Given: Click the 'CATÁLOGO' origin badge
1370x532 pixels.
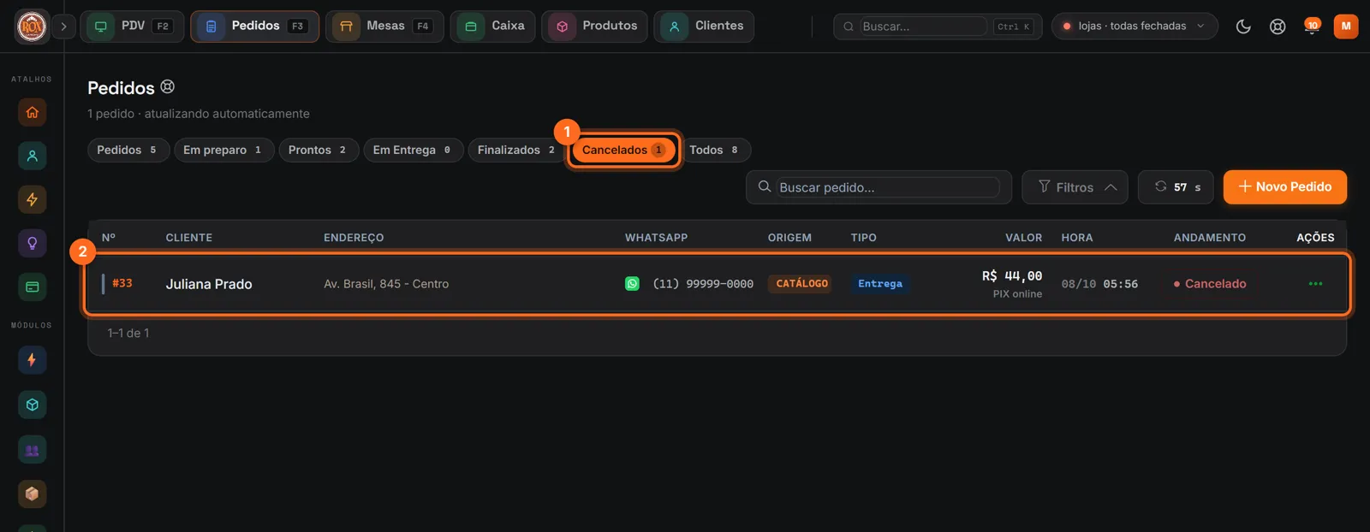Looking at the screenshot, I should pyautogui.click(x=801, y=284).
